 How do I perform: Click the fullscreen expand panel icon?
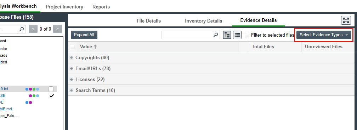tap(346, 20)
